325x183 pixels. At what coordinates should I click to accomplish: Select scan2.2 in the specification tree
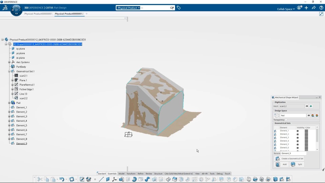point(23,98)
